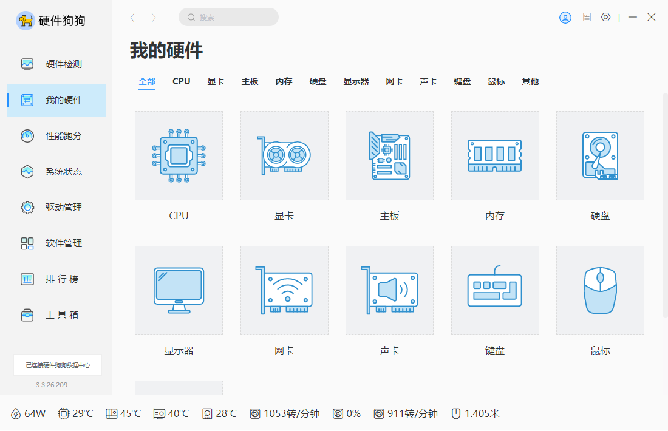Open the CPU hardware card
Viewport: 668px width, 431px height.
pos(179,155)
